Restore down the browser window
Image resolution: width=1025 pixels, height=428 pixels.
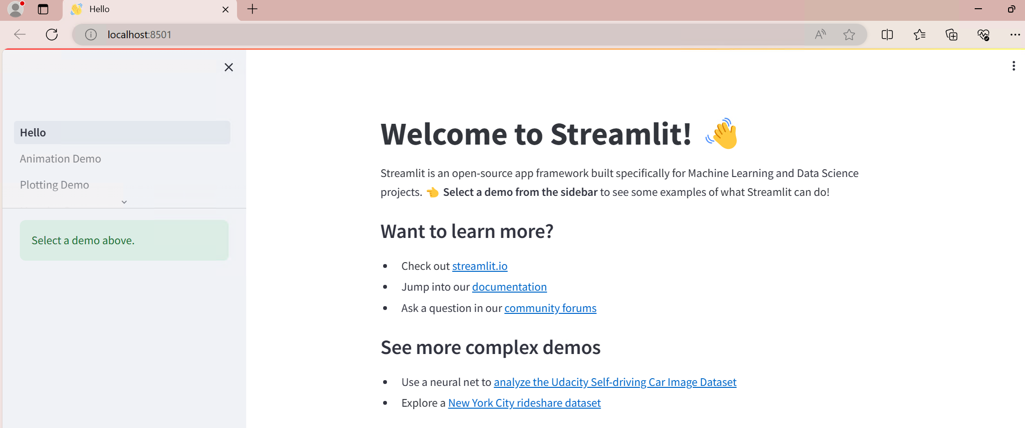(x=1011, y=9)
